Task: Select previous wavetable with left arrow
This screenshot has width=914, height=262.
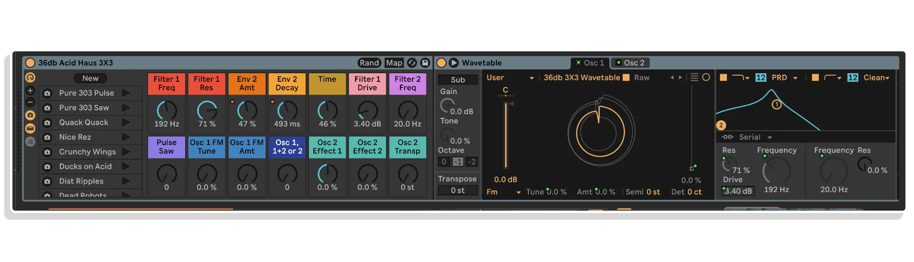Action: (x=672, y=78)
